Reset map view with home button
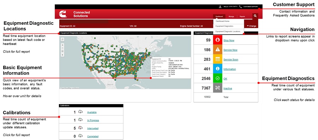Screen dimensions: 318x140 coord(63,51)
